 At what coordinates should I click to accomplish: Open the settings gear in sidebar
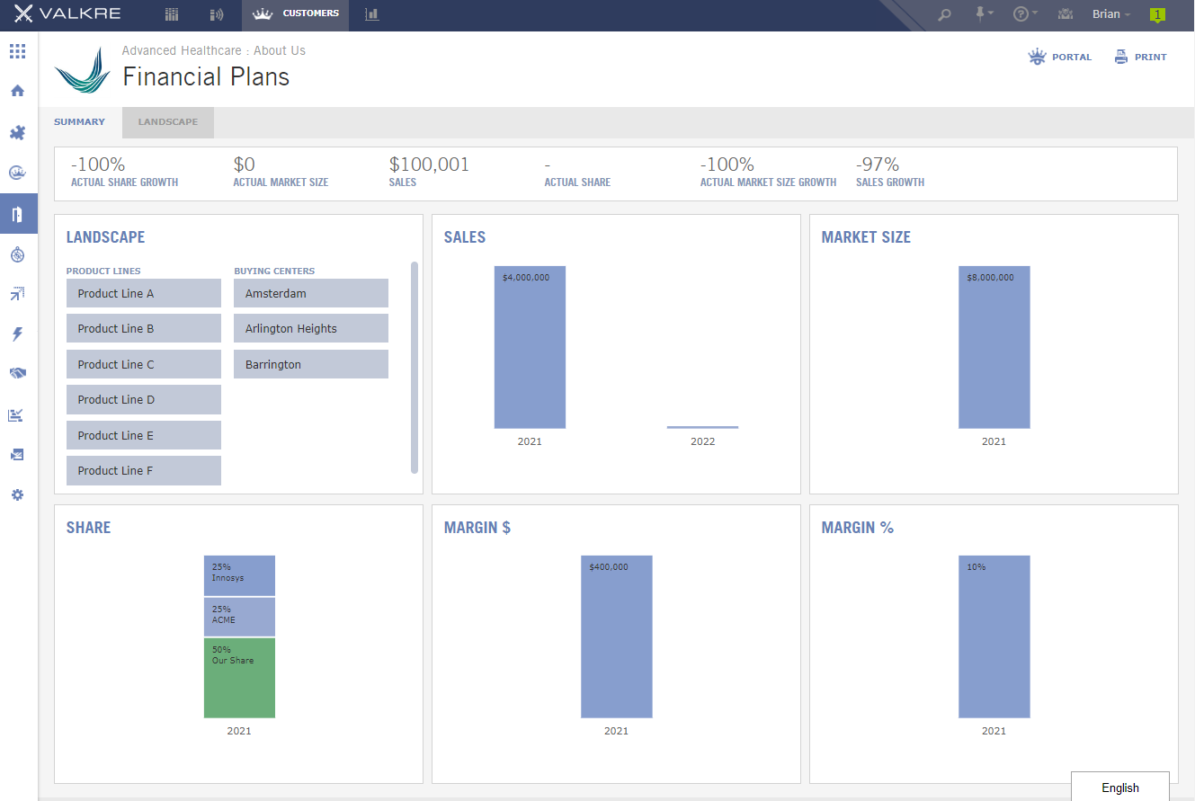click(17, 494)
